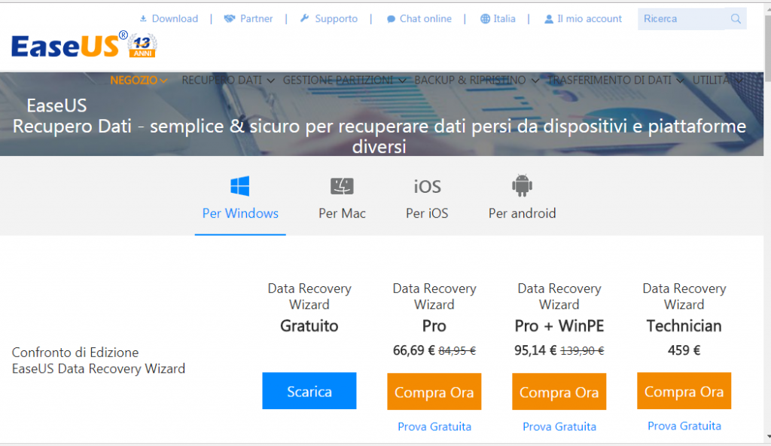Open Prova Gratuita under Pro + WinPE
This screenshot has height=446, width=771.
tap(559, 426)
